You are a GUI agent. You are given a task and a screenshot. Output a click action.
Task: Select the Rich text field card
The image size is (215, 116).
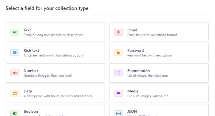coord(55,53)
